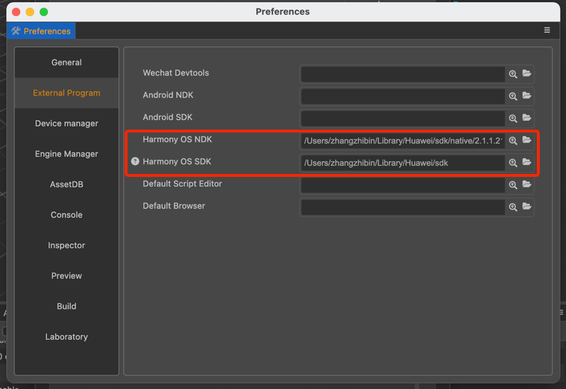
Task: Click the help icon beside Harmony OS SDK
Action: (x=135, y=162)
